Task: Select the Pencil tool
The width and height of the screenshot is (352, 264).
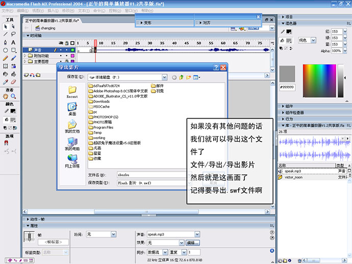Action: point(6,58)
